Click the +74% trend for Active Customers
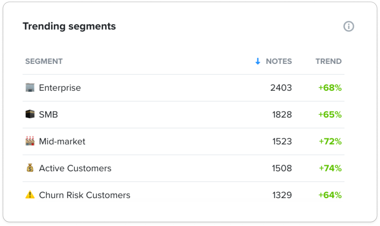The width and height of the screenshot is (380, 226). 330,168
